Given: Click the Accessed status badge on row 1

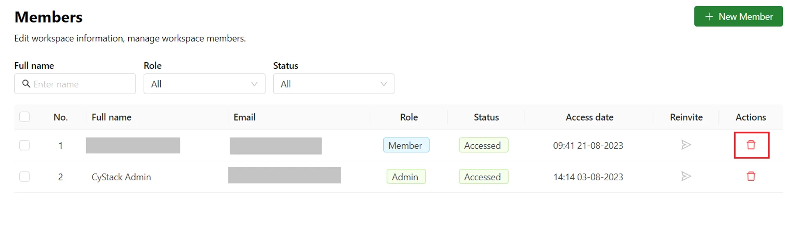Looking at the screenshot, I should 483,145.
